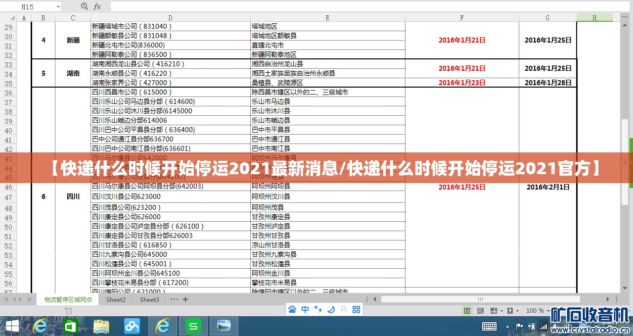The height and width of the screenshot is (336, 633).
Task: Open the IME toolbox grid icon
Action: pyautogui.click(x=356, y=310)
